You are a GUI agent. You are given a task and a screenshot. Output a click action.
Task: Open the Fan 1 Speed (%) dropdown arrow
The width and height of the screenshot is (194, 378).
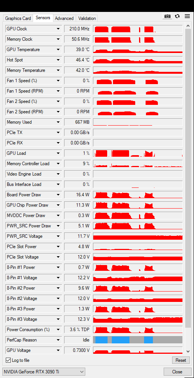coord(58,81)
